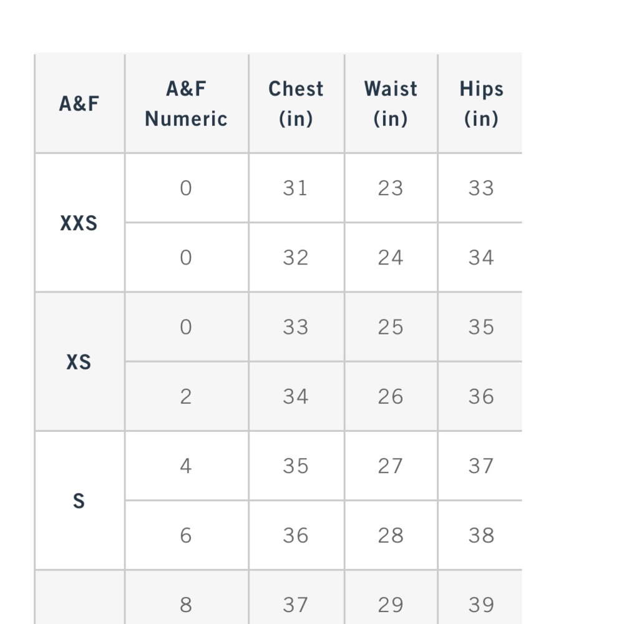Screen dimensions: 624x624
Task: Select numeric size 4 cell
Action: pyautogui.click(x=186, y=466)
